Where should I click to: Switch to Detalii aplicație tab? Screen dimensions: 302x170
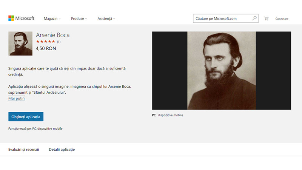[62, 150]
